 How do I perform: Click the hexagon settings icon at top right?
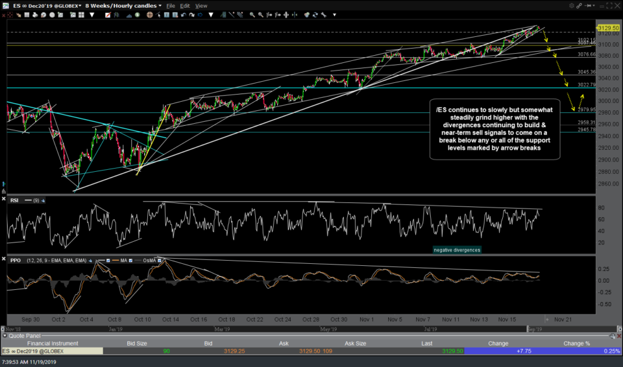click(571, 6)
